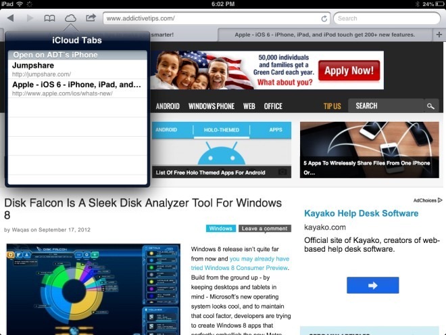Open the Disk Falcon screenshot image
446x335 pixels.
tap(93, 289)
